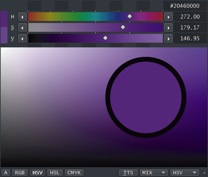208x177 pixels.
Task: Toggle the A alpha button
Action: [x=6, y=173]
